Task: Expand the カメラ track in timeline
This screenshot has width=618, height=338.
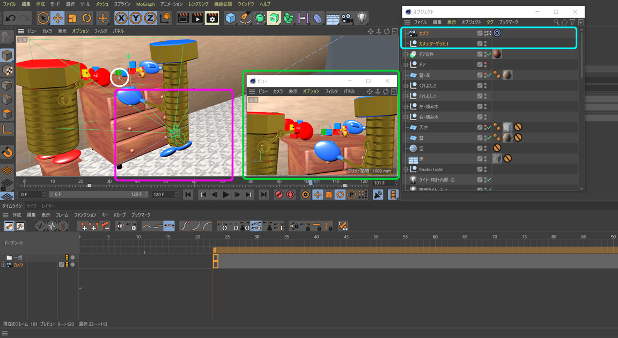Action: [x=3, y=264]
